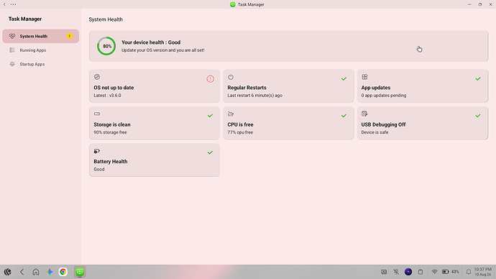Click the clipboard icon in system tray

point(421,272)
